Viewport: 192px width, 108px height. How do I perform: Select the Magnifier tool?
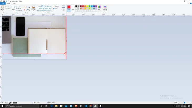pos(29,10)
